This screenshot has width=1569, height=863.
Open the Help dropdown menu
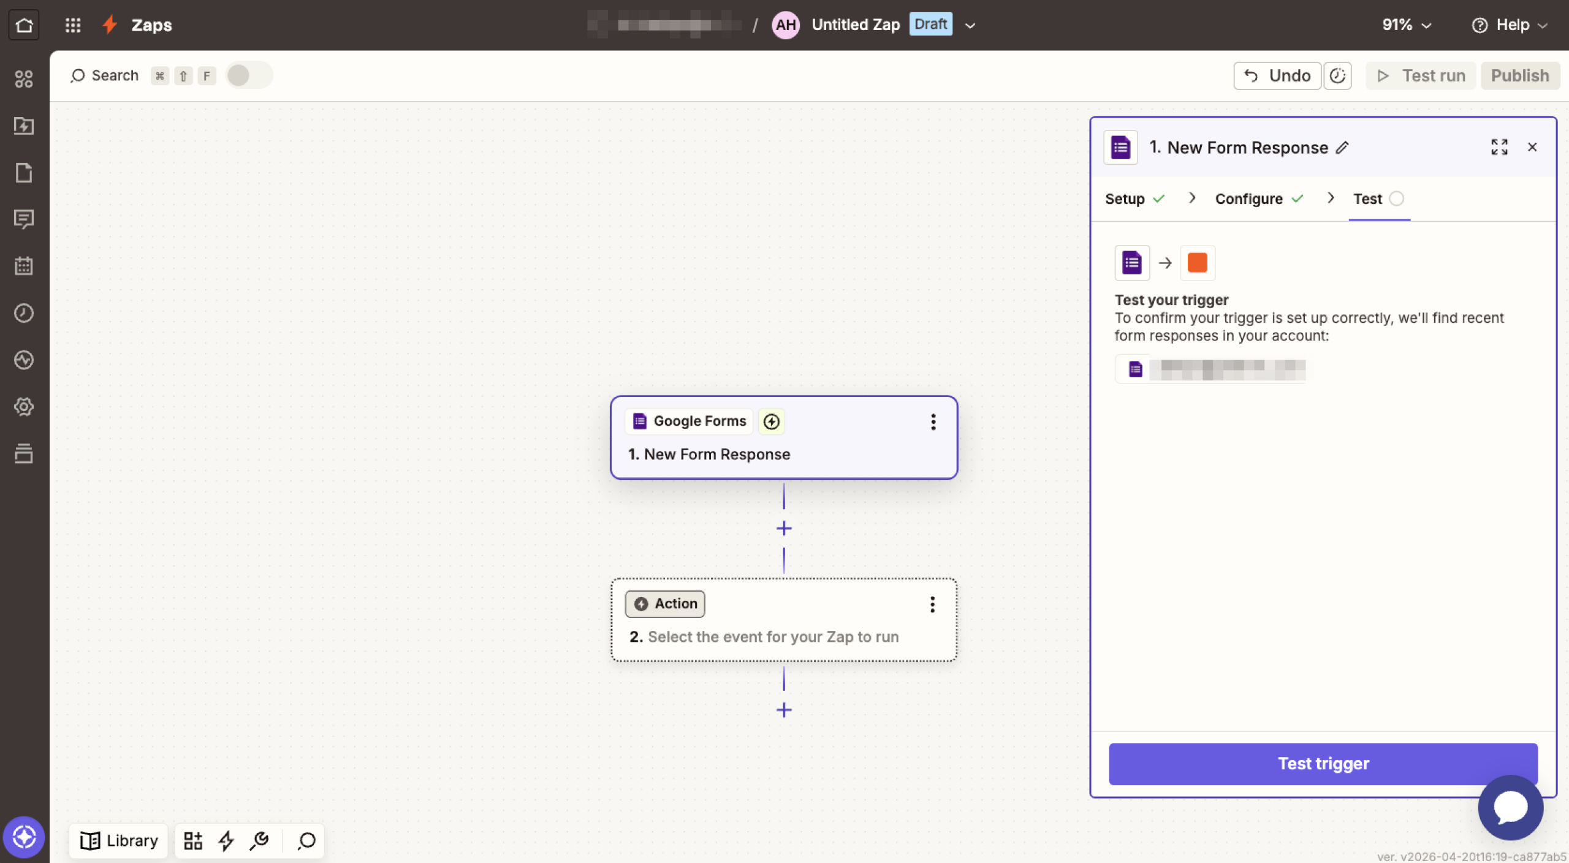[1510, 24]
